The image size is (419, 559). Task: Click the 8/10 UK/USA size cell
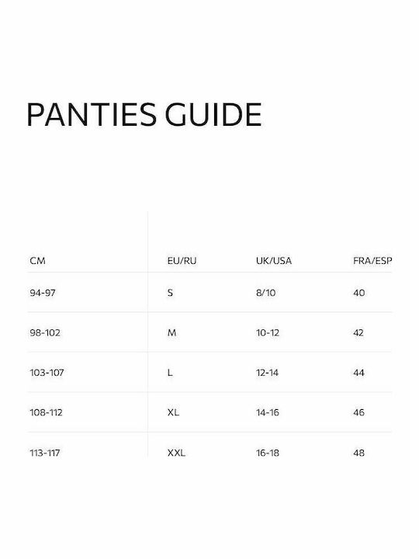tap(266, 293)
